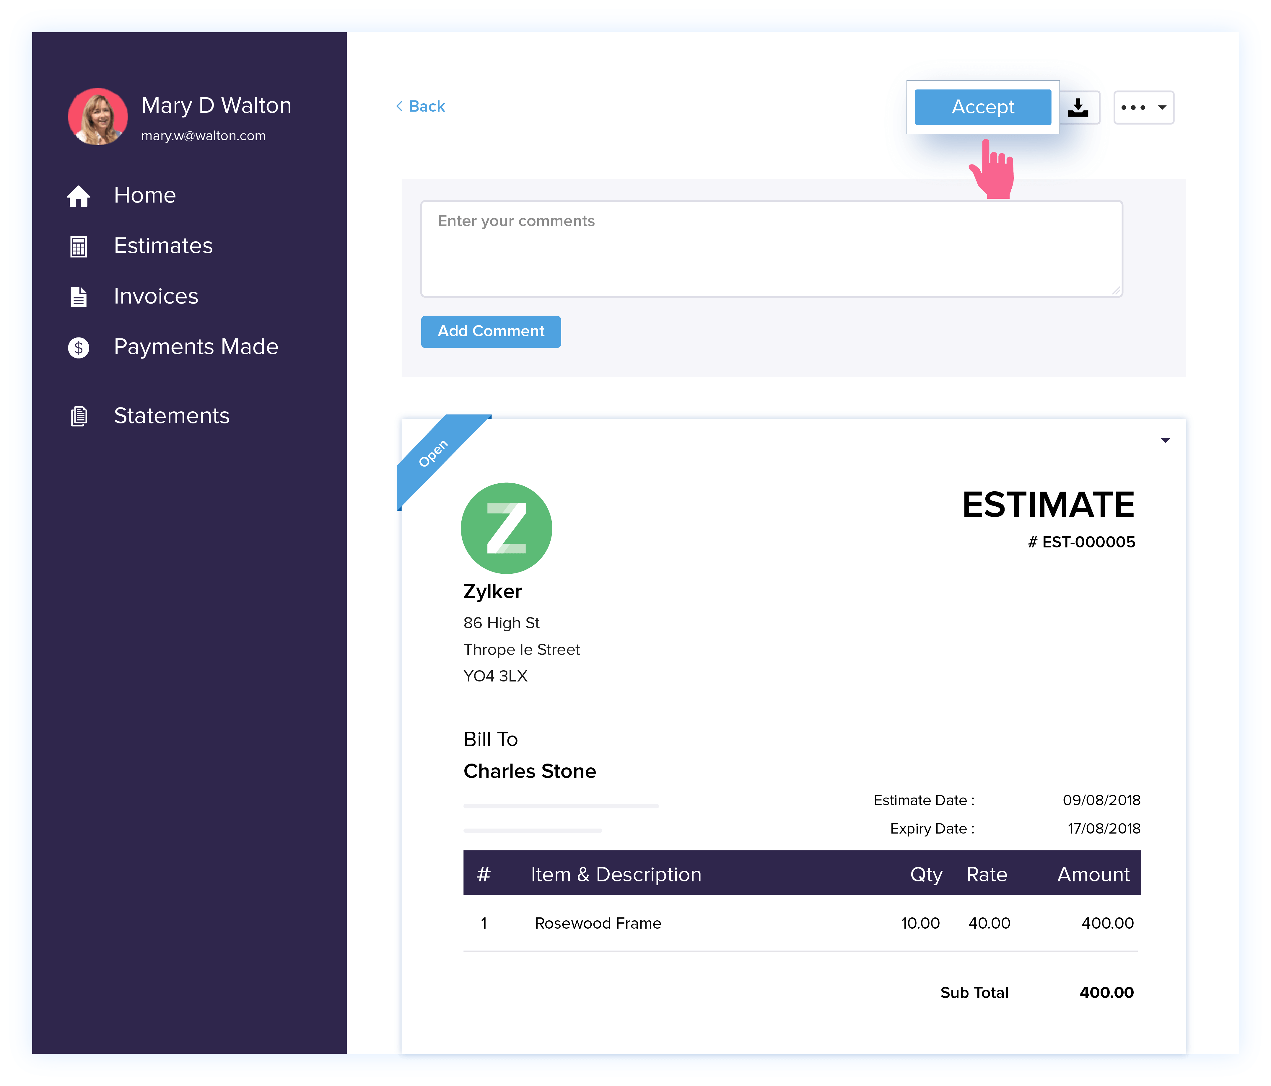Click the Back chevron arrow

point(399,107)
